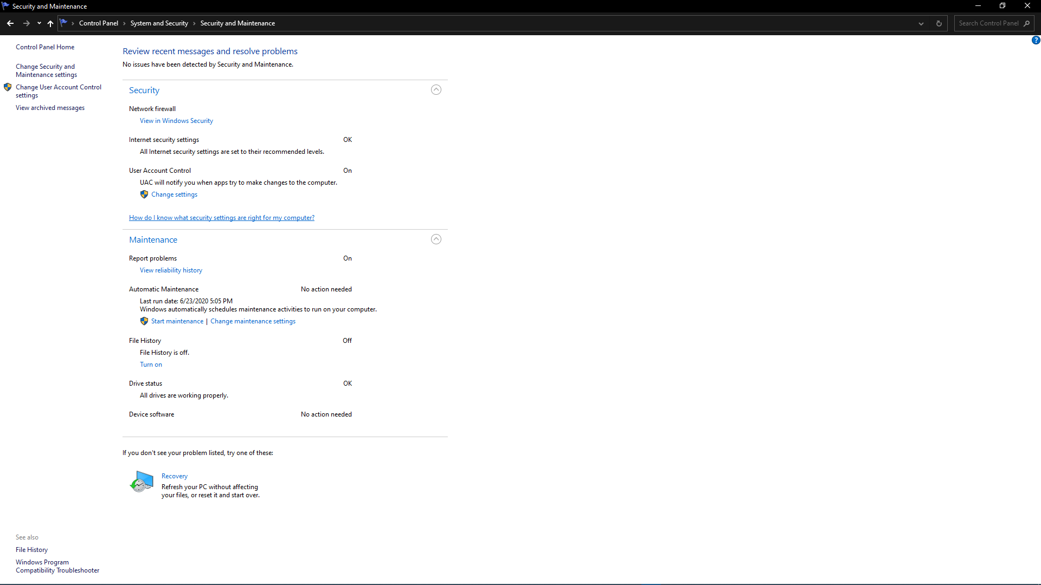Open Control Panel breadcrumb
The image size is (1041, 585).
pos(99,23)
